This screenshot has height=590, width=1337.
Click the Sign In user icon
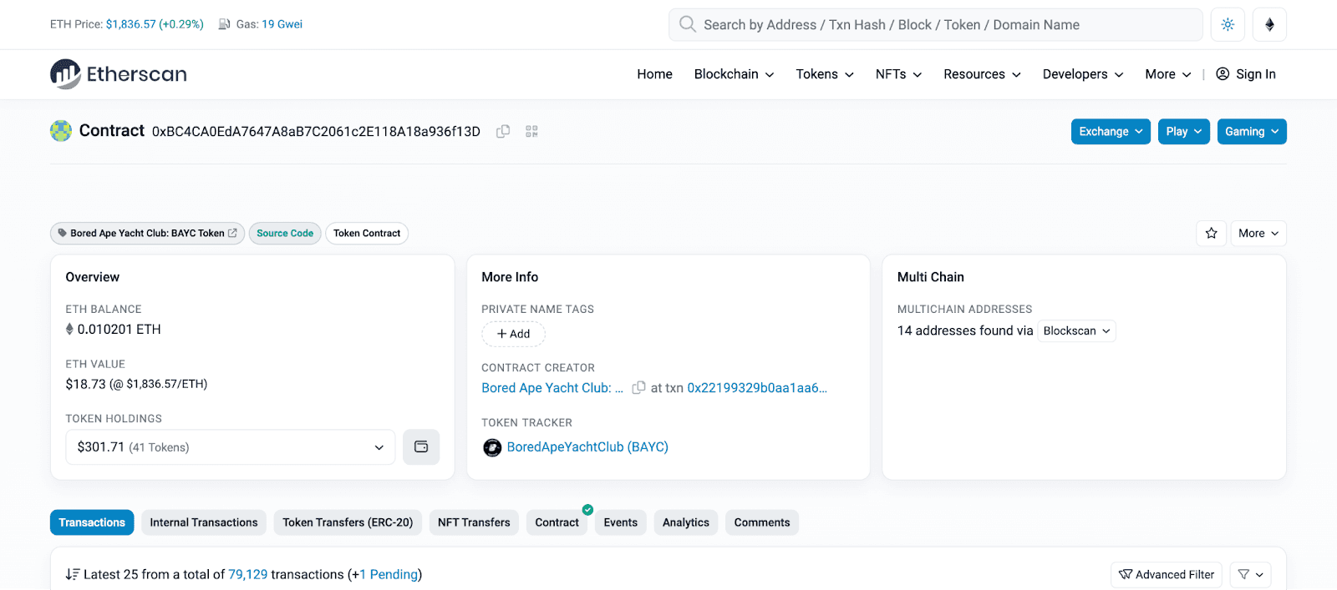(x=1223, y=73)
